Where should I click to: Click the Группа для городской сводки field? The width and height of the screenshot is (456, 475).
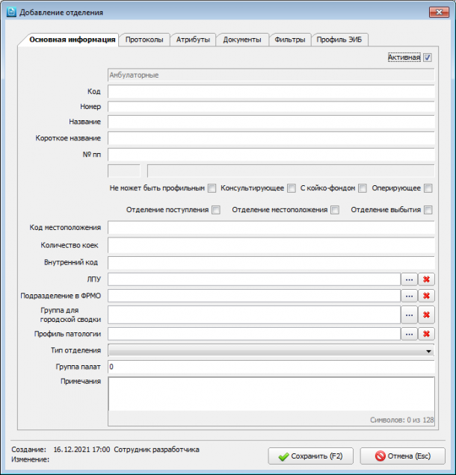254,315
